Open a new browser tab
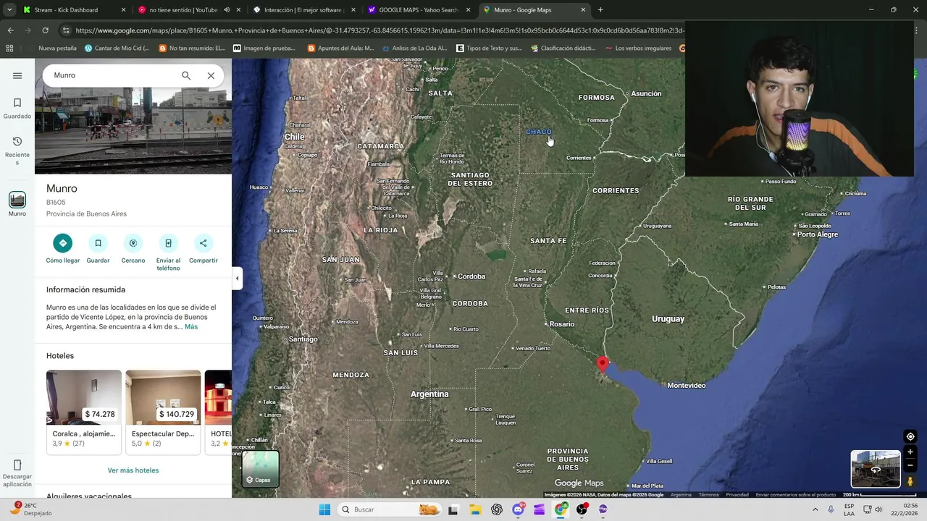Screen dimensions: 927x521 600,10
